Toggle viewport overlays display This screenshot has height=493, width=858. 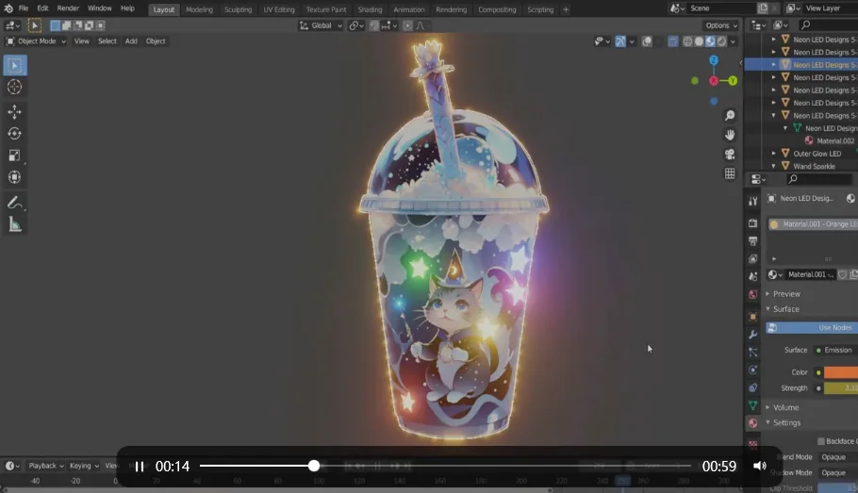(x=646, y=41)
